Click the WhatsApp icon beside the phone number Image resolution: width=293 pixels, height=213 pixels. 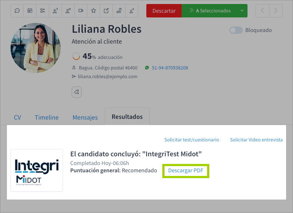pyautogui.click(x=146, y=68)
